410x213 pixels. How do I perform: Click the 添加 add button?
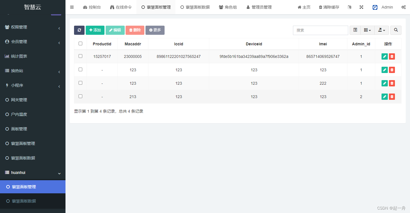[95, 30]
